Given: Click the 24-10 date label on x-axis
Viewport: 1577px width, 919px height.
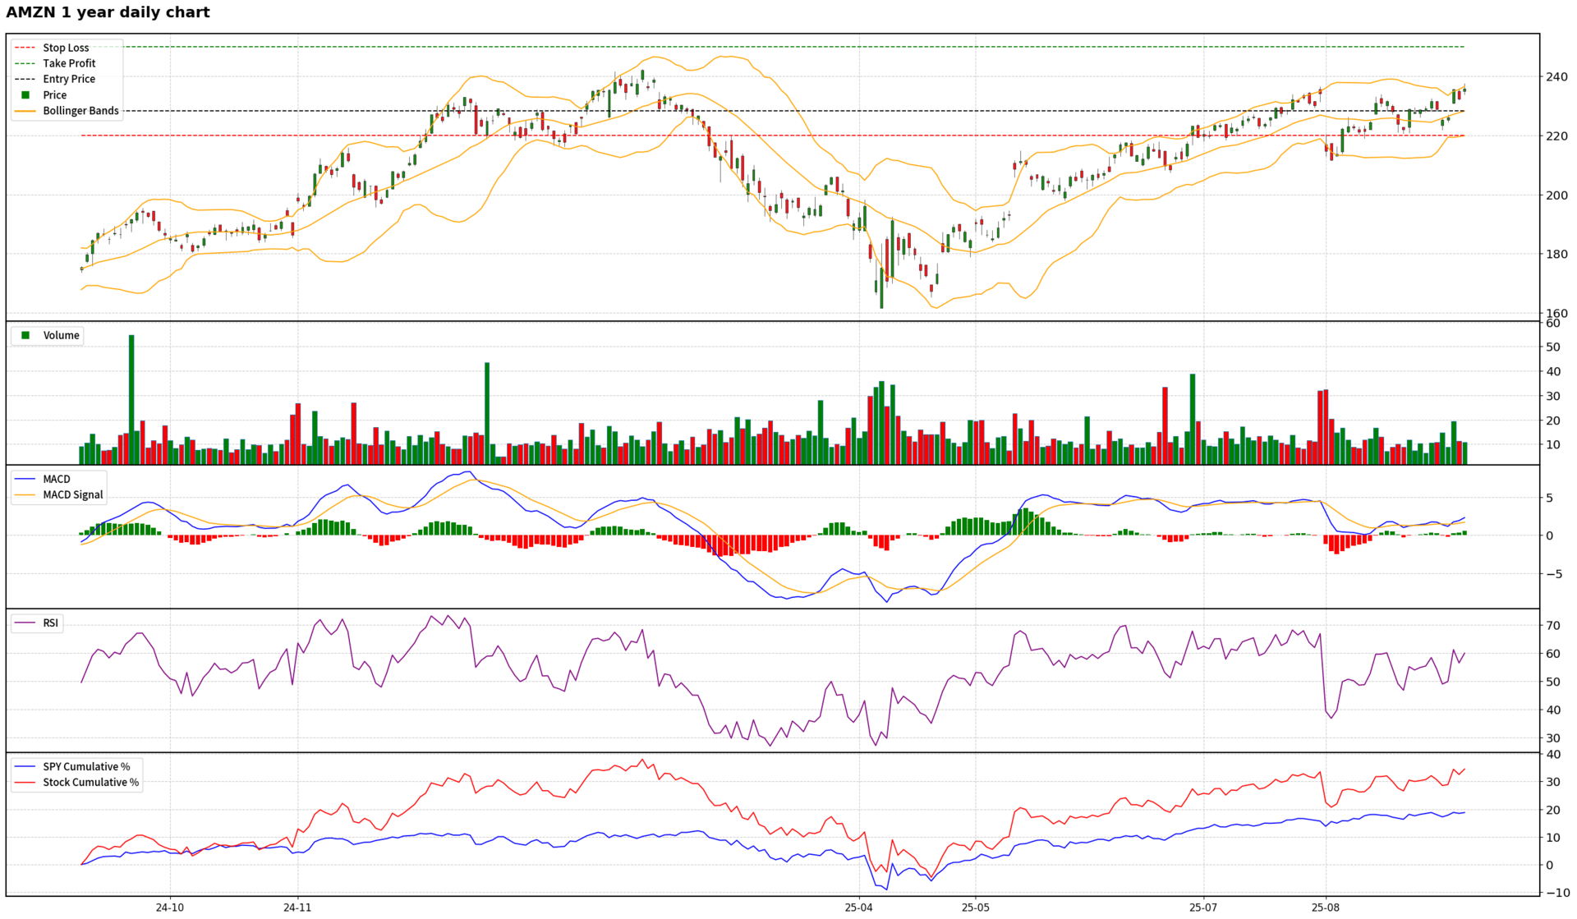Looking at the screenshot, I should click(x=170, y=908).
